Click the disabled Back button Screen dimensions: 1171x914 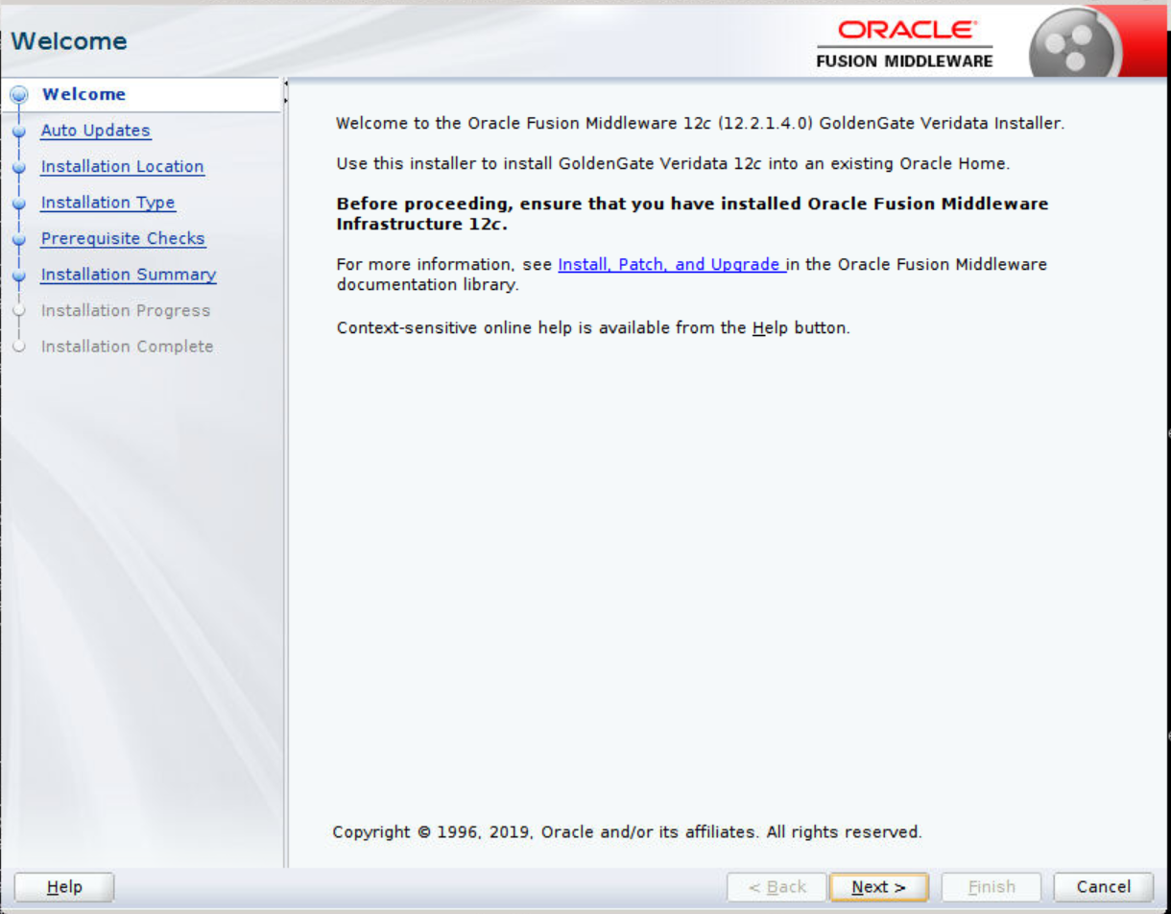777,887
